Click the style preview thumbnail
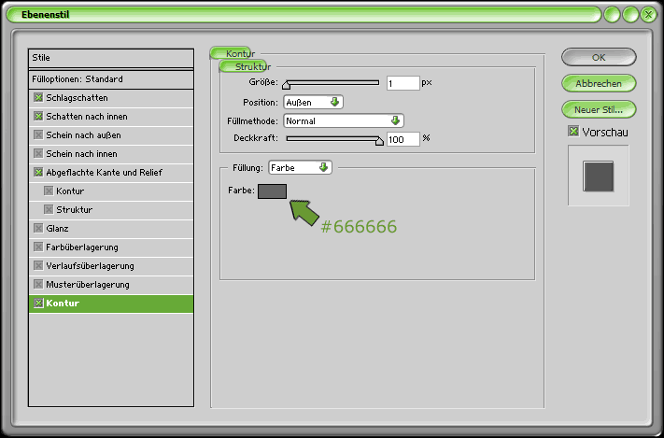Image resolution: width=664 pixels, height=438 pixels. pyautogui.click(x=599, y=176)
